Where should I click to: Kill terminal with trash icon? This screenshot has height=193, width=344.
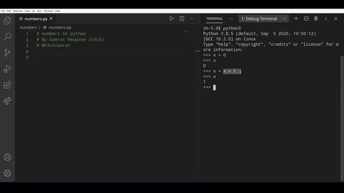click(316, 19)
